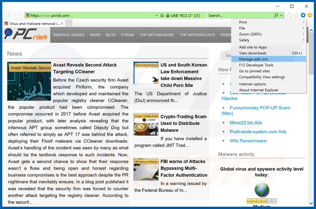Click the Crypto-Trading Scam bitcoin thumbnail

[146, 124]
